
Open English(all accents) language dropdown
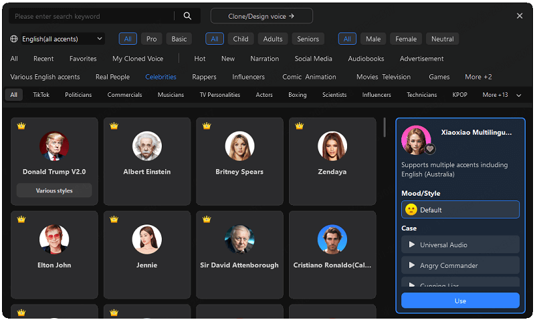click(x=63, y=39)
